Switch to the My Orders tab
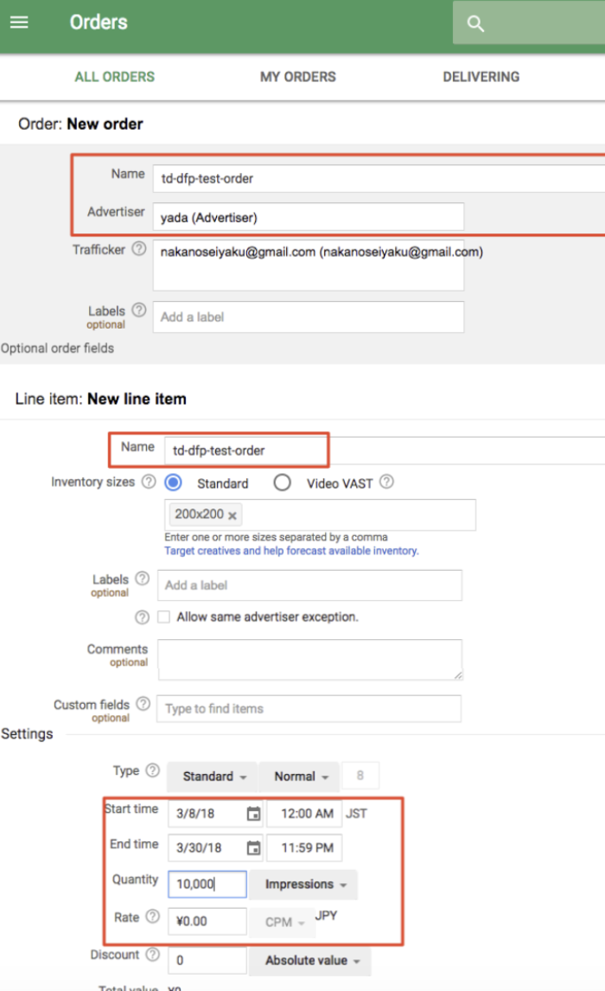Screen dimensions: 605x991 pos(298,77)
